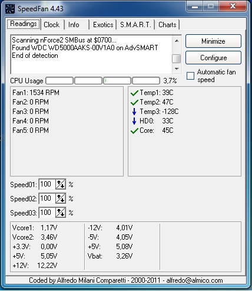The height and width of the screenshot is (291, 252).
Task: Click the blue down arrow beside HD0
Action: pos(134,121)
